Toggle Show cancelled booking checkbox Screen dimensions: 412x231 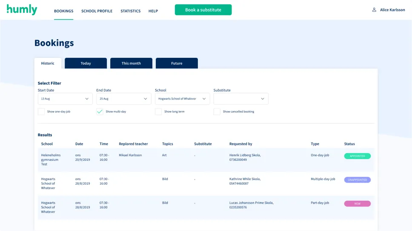click(217, 112)
